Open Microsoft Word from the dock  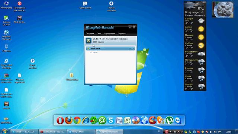coord(119,121)
